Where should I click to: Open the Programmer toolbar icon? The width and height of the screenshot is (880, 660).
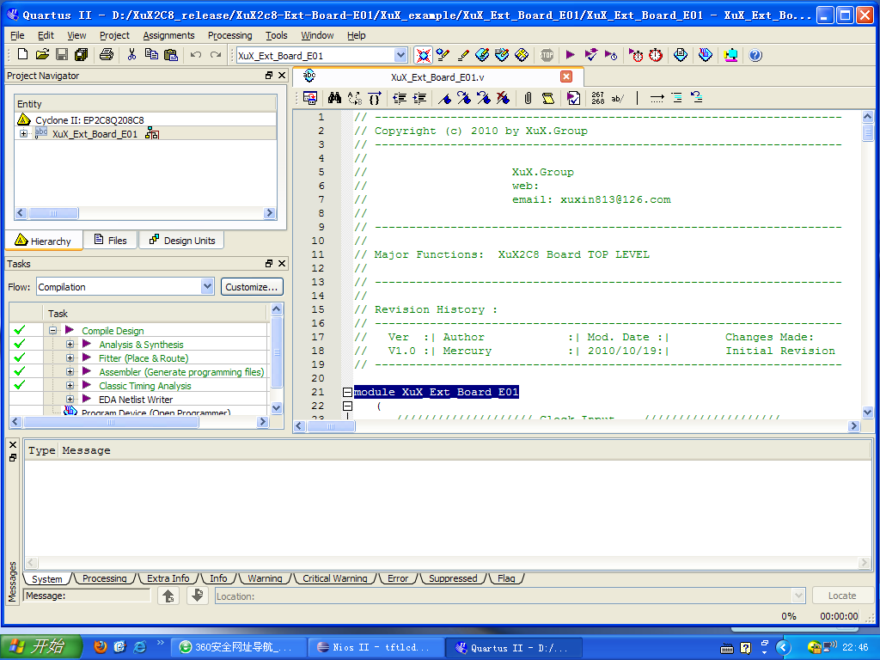[706, 54]
